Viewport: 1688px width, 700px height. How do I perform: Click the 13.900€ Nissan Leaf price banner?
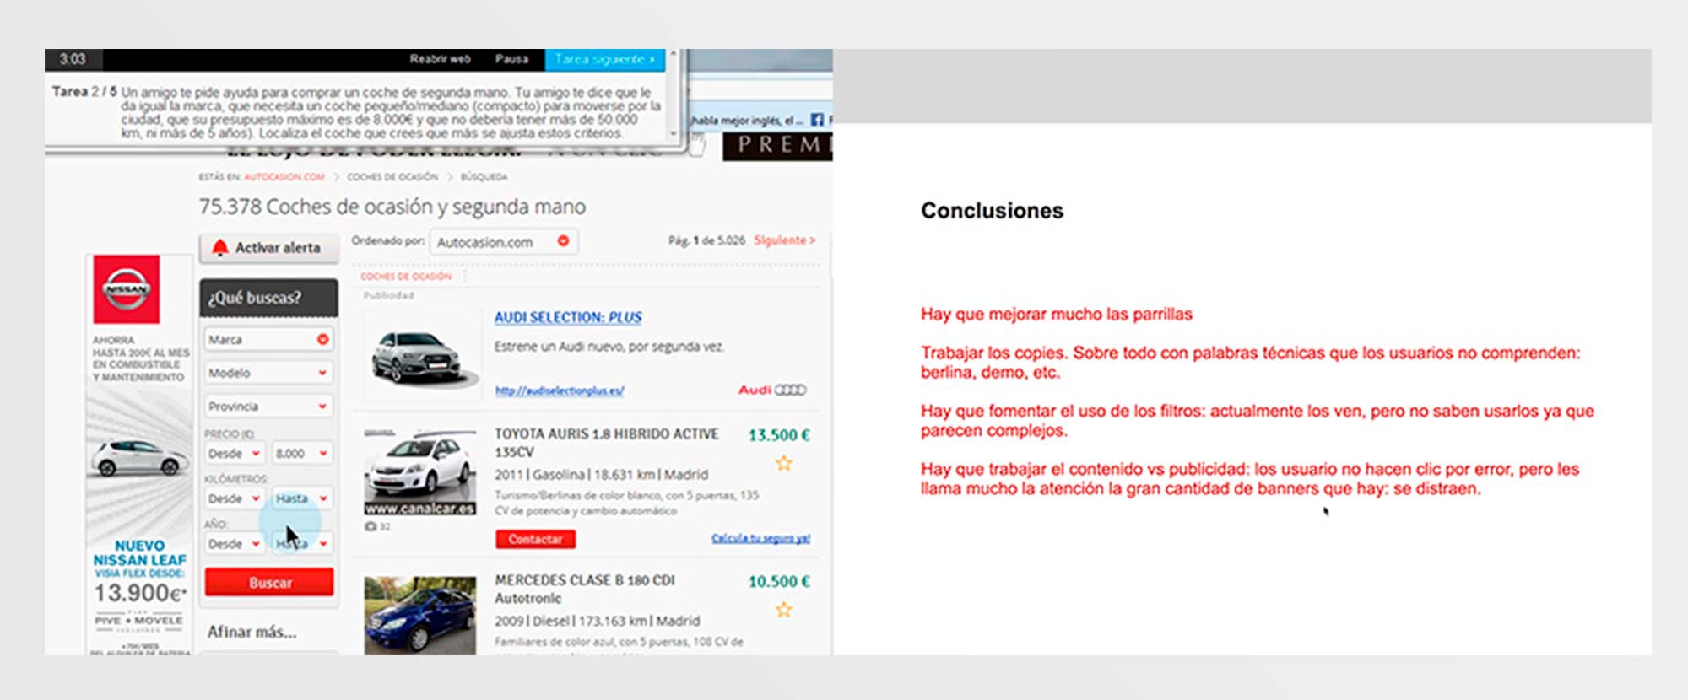tap(140, 594)
